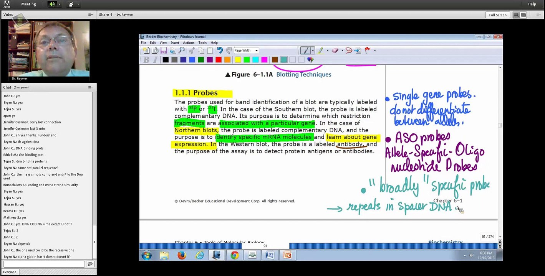Open the color palette fan icon

click(x=310, y=60)
